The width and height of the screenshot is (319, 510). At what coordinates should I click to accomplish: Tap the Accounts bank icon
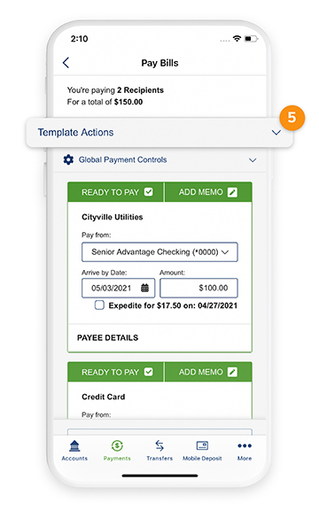[74, 446]
